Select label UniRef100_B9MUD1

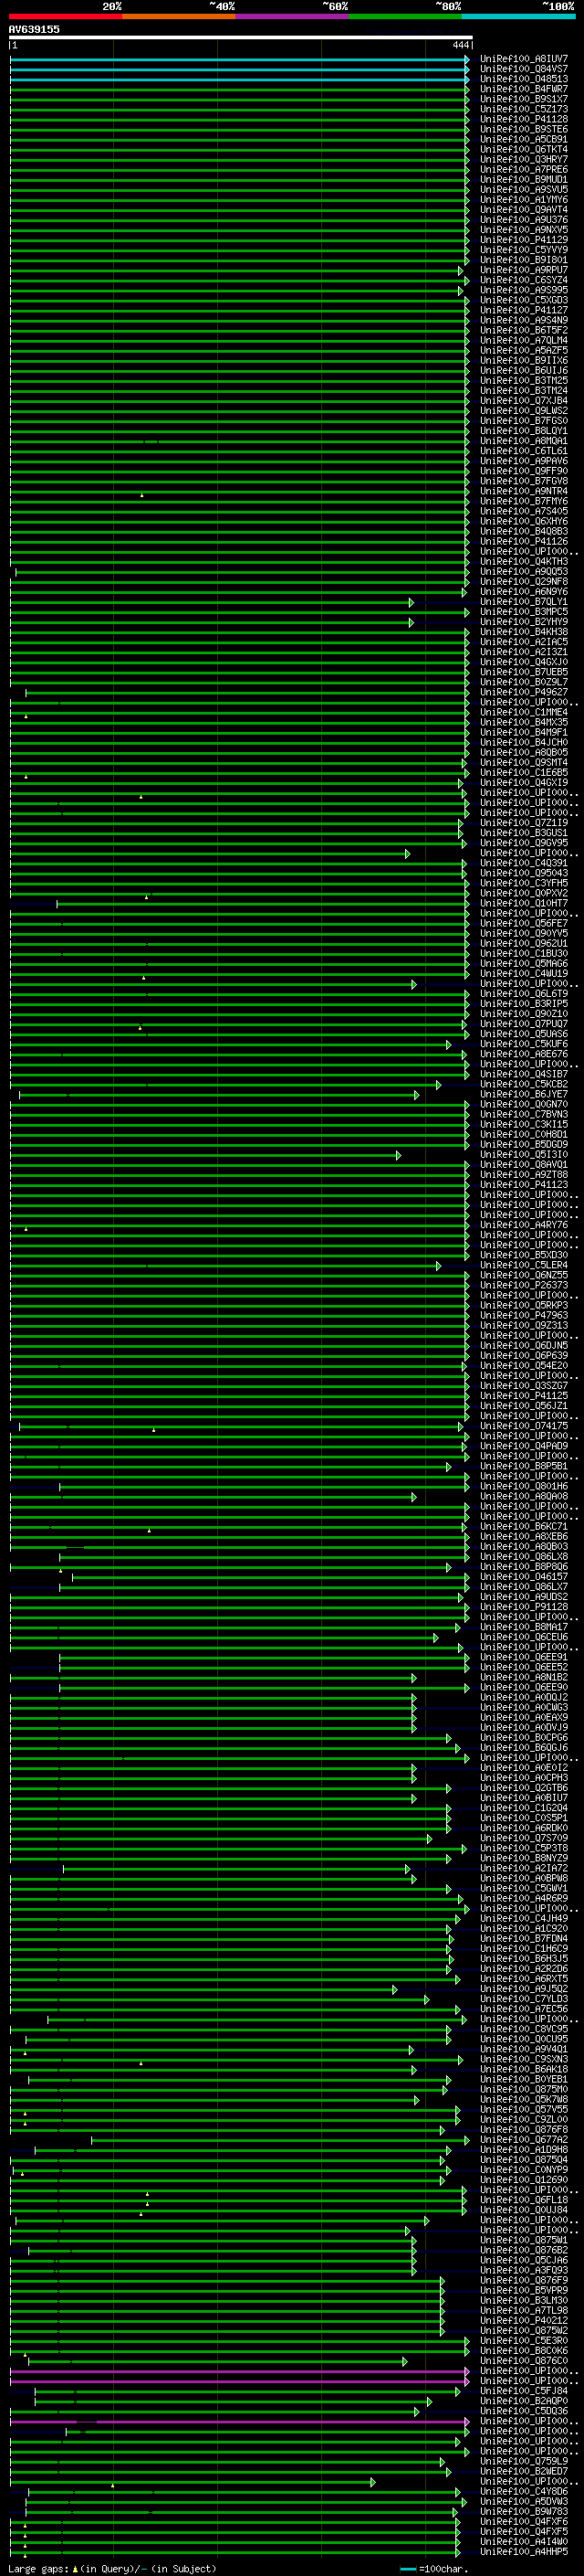(524, 179)
